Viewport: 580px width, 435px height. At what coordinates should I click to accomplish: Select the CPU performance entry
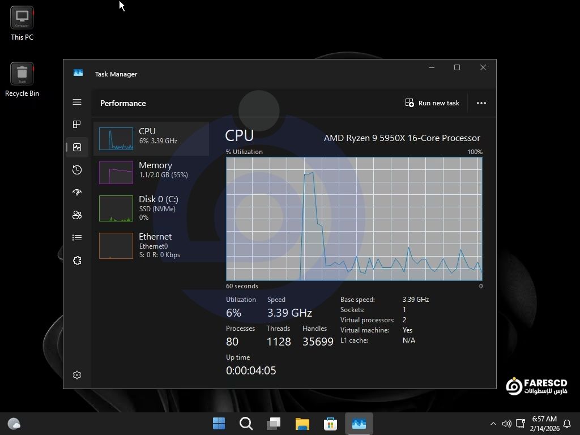[x=151, y=138]
